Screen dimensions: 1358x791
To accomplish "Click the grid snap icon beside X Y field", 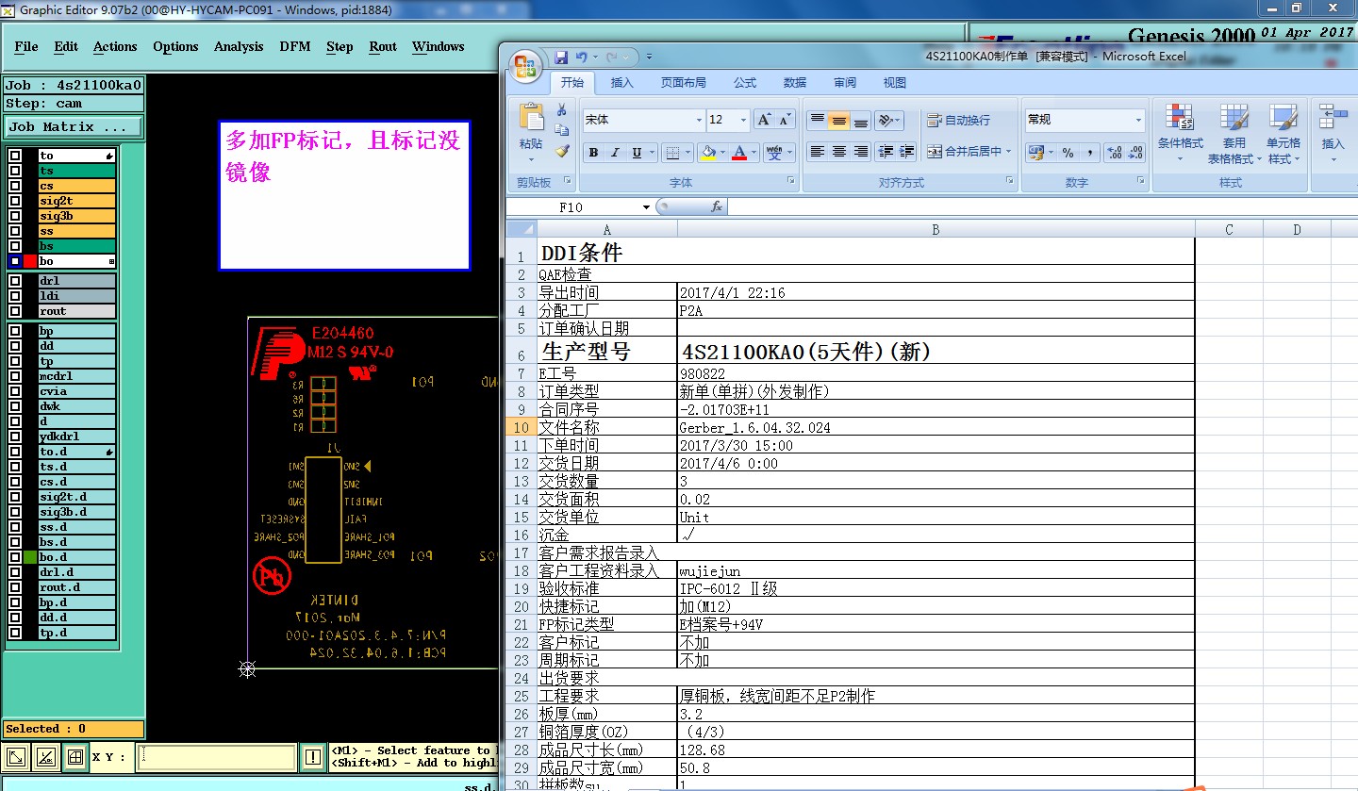I will (x=75, y=756).
